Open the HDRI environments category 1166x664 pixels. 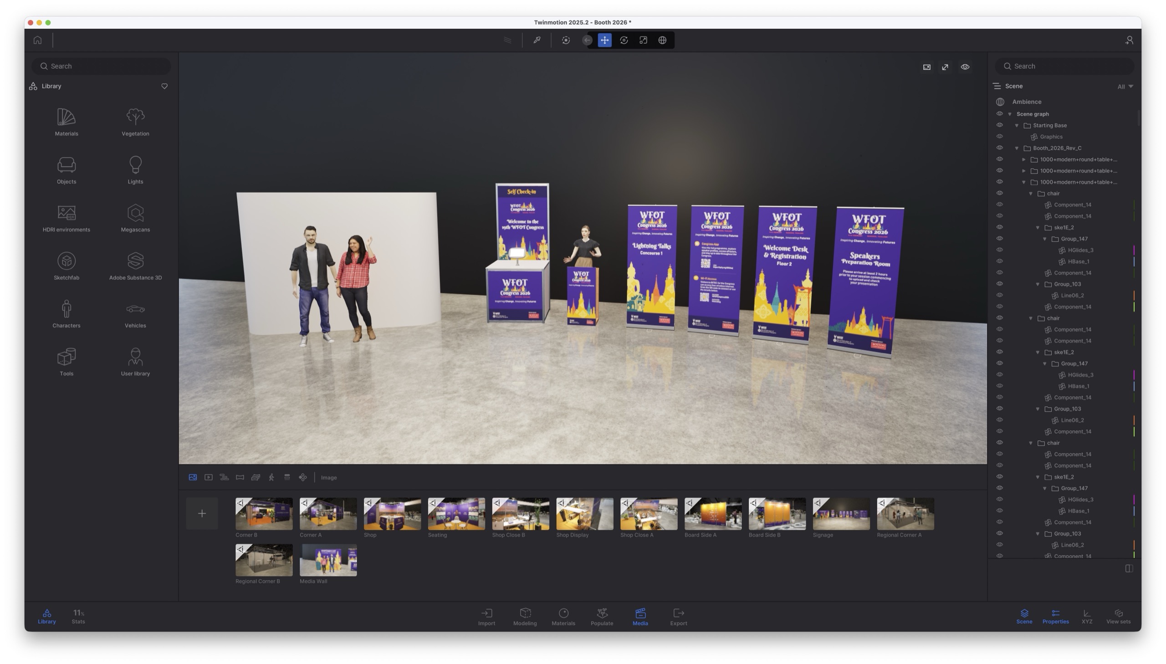point(66,218)
